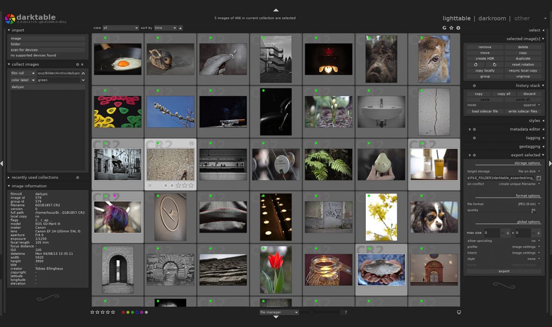Viewport: 552px width, 327px height.
Task: Switch to the lighttable view
Action: pos(456,18)
